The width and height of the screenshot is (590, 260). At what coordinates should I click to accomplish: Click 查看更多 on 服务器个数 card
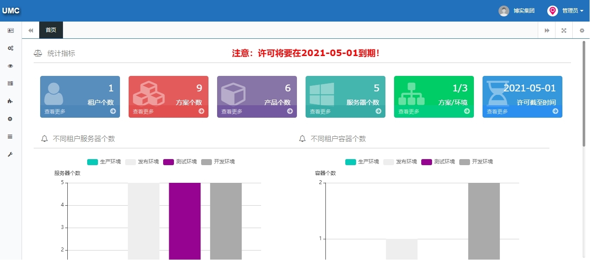pos(320,111)
